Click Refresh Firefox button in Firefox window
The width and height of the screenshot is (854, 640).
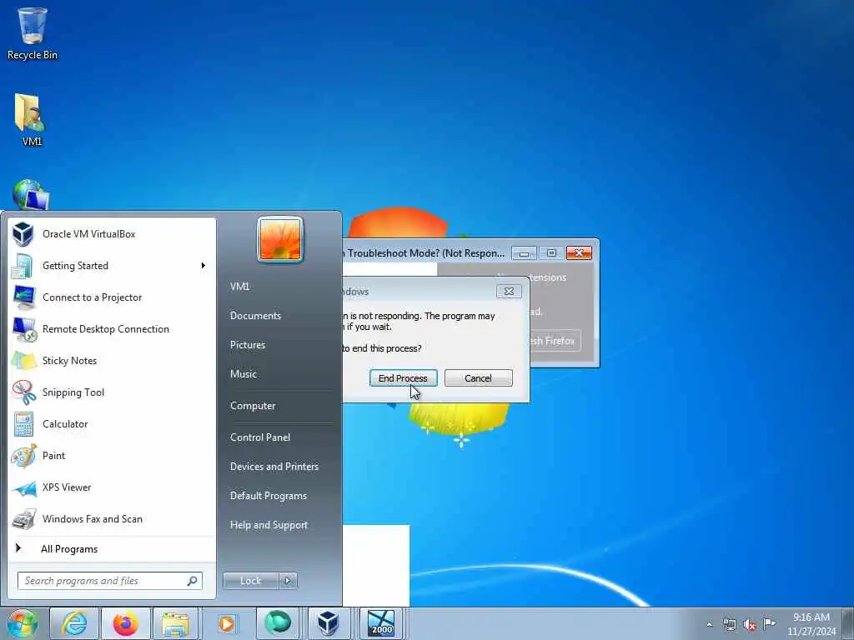554,341
